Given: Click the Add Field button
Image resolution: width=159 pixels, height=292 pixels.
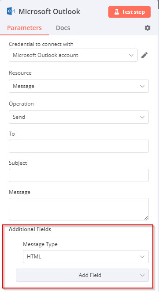Looking at the screenshot, I should 82,275.
